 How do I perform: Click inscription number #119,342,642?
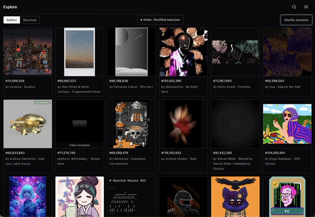pyautogui.click(x=171, y=153)
